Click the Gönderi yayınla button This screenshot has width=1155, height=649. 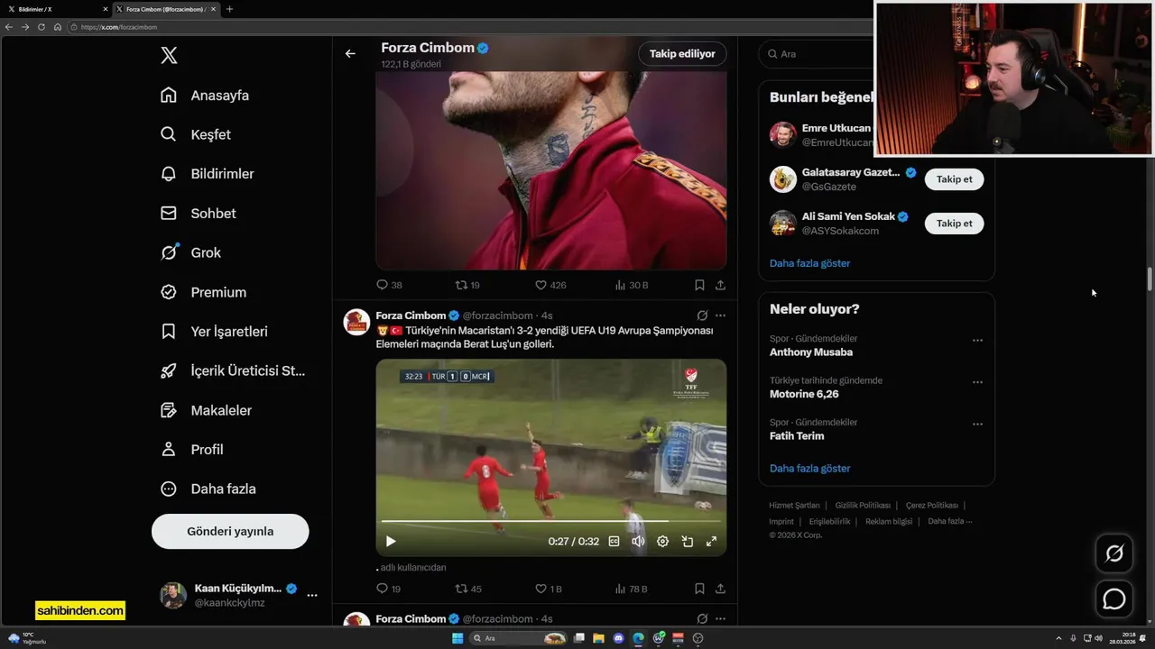click(230, 531)
